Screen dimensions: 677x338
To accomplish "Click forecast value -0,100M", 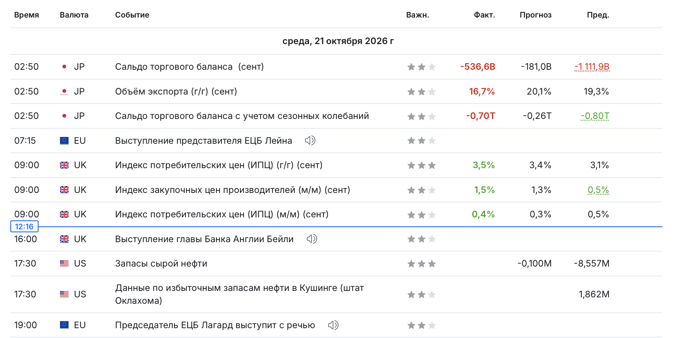I will click(535, 264).
